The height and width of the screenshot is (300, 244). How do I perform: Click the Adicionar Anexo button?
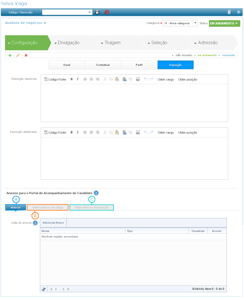pos(53,223)
